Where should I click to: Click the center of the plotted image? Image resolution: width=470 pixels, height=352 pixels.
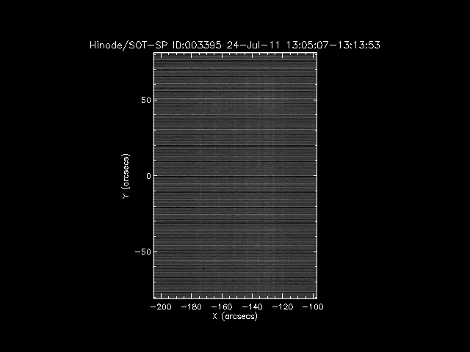235,176
